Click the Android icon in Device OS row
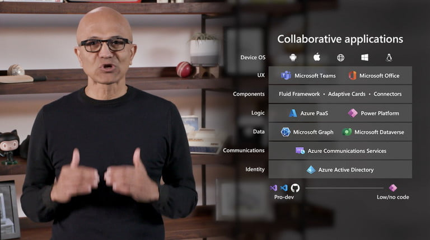Screen dimensions: 430x240 click(292, 57)
